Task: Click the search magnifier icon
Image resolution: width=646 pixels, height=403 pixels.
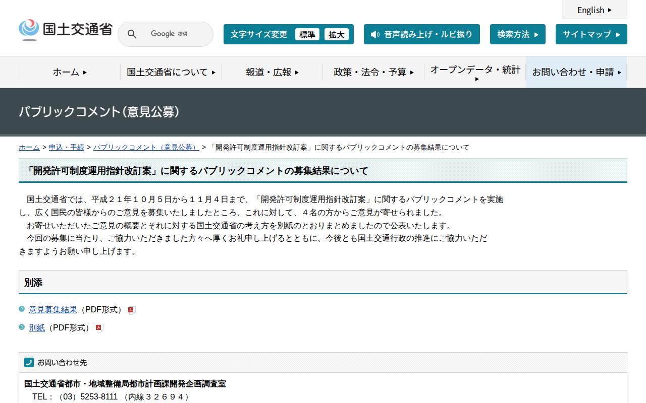Action: [132, 34]
